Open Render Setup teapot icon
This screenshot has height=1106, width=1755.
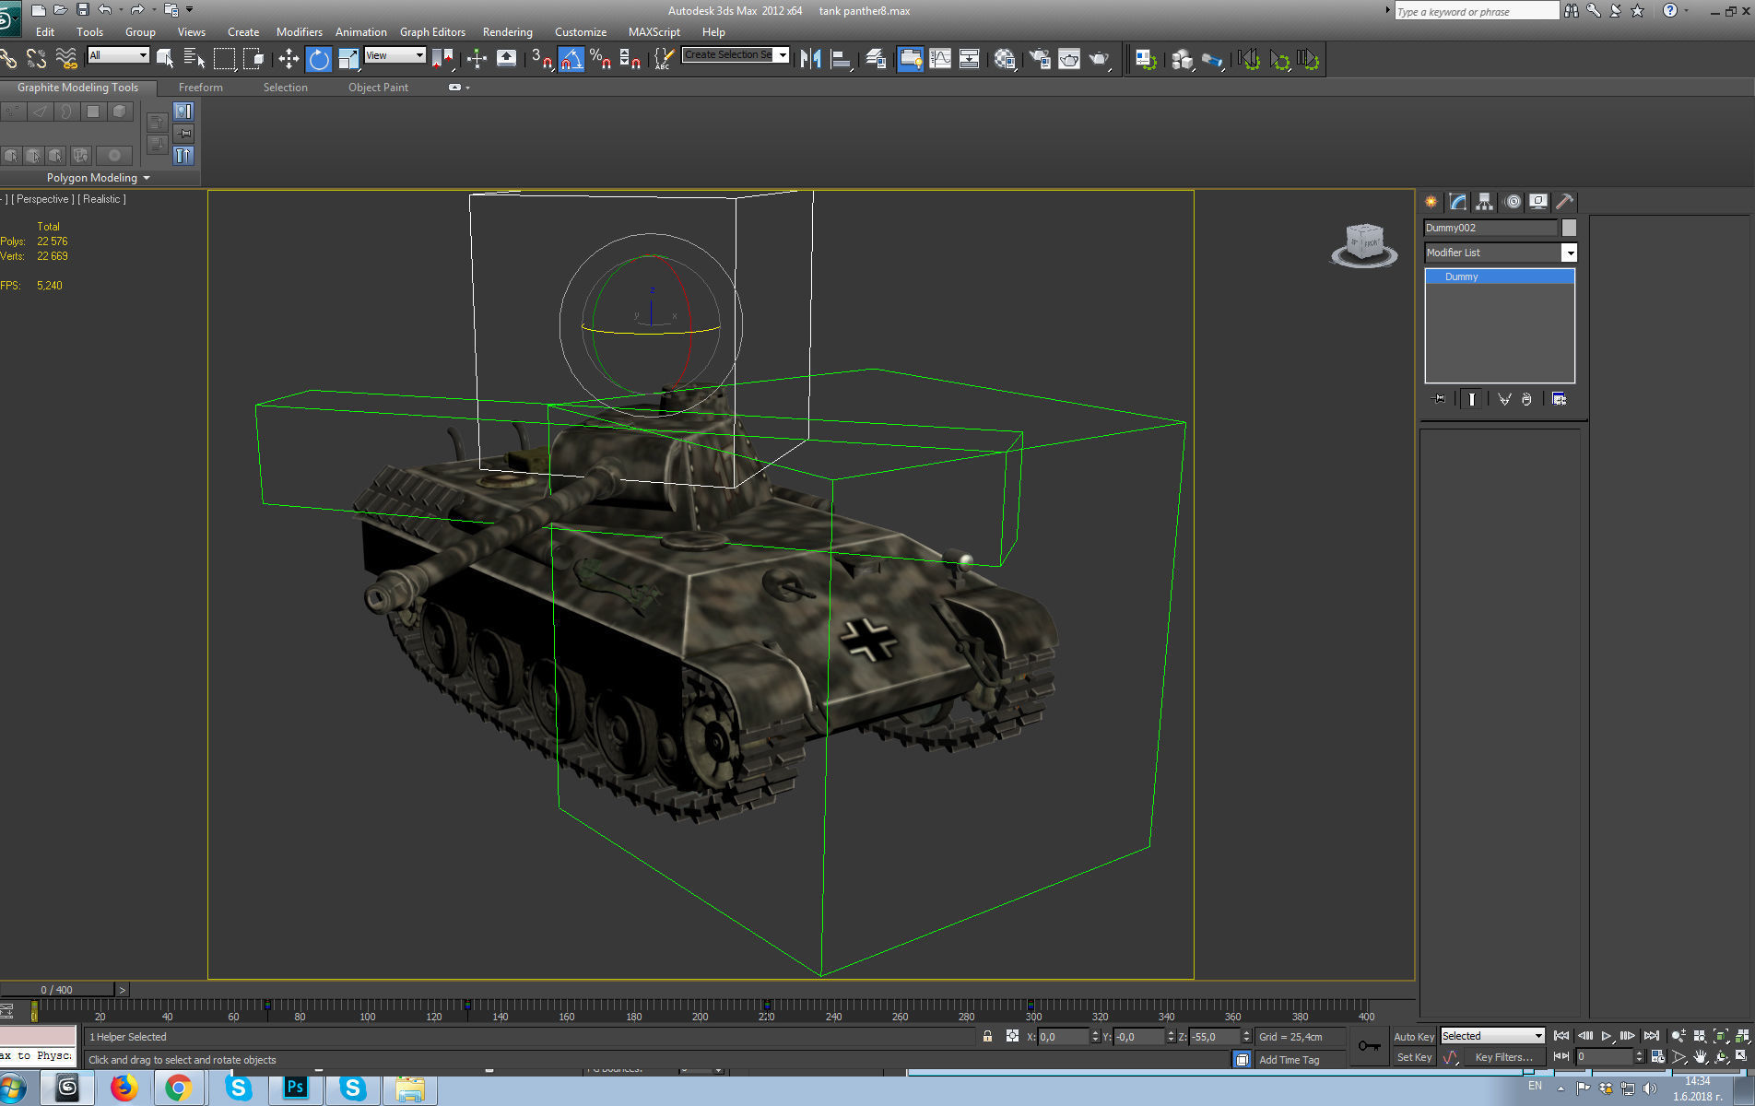click(1040, 59)
